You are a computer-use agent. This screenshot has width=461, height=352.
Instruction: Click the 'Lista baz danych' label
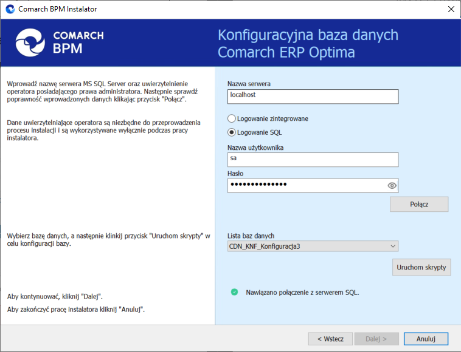tap(251, 236)
